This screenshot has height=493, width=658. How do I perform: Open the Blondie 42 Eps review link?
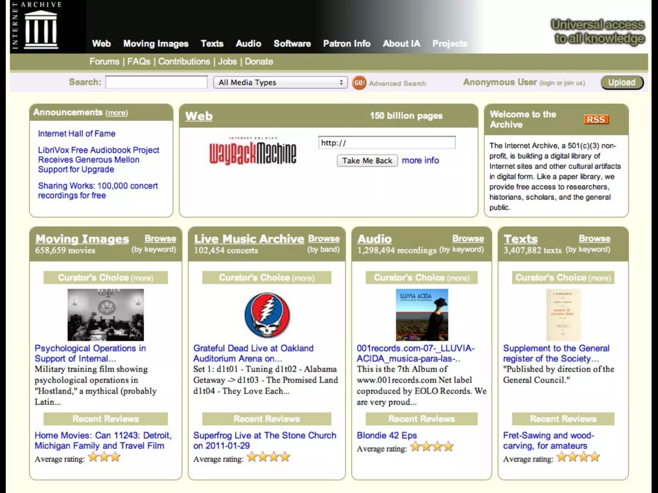click(x=387, y=436)
